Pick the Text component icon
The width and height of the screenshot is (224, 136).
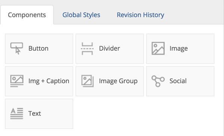pos(17,114)
